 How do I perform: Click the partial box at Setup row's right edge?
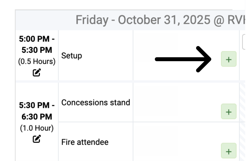coord(244,43)
